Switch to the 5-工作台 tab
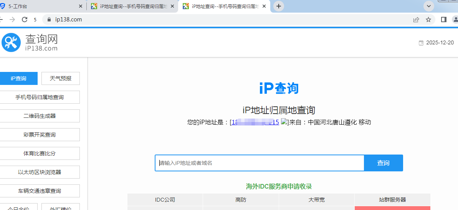The height and width of the screenshot is (210, 458). pyautogui.click(x=41, y=6)
